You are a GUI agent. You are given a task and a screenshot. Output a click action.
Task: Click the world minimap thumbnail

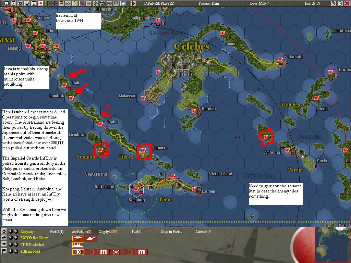coord(332,245)
